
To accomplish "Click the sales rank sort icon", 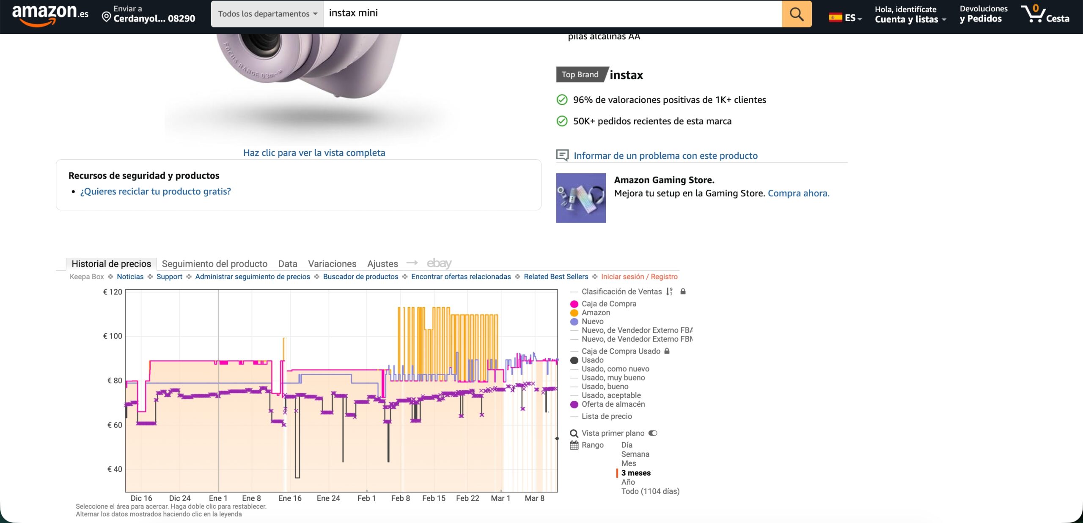I will pos(669,291).
